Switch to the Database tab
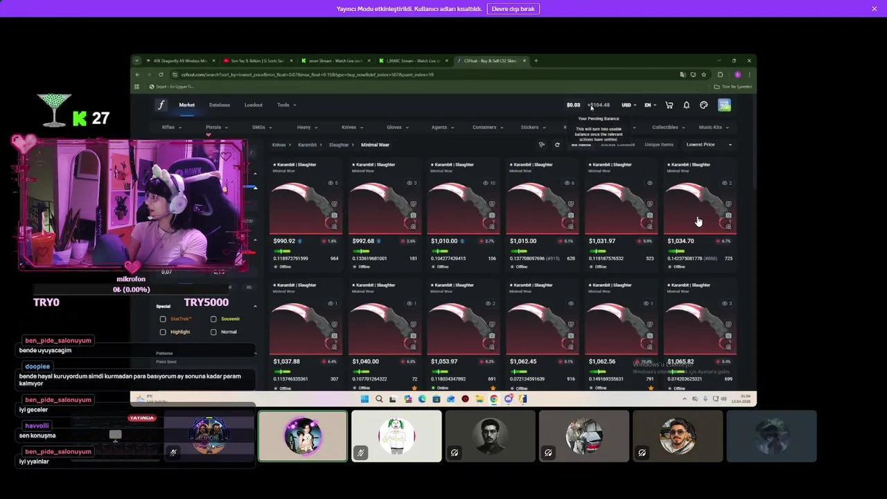 pos(220,105)
